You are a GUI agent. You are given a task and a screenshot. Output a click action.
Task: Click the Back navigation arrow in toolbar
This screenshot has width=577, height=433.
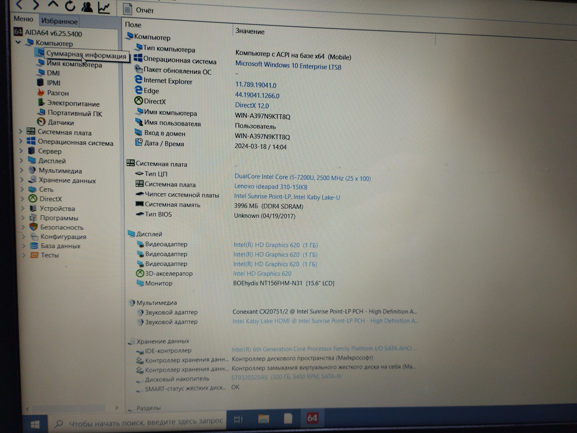pyautogui.click(x=19, y=4)
